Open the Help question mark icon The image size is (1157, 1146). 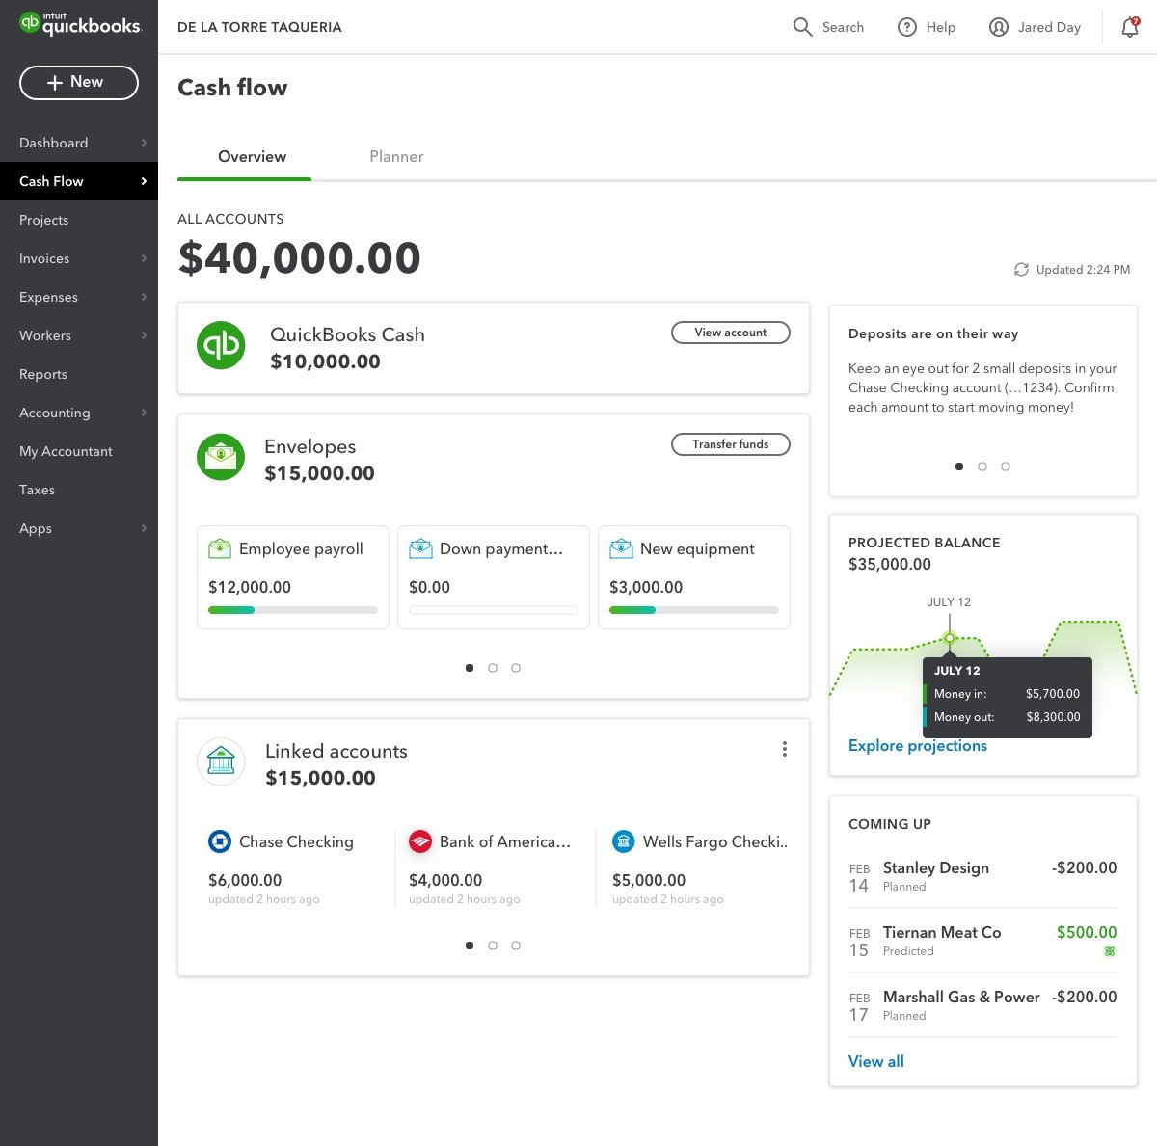pyautogui.click(x=906, y=27)
